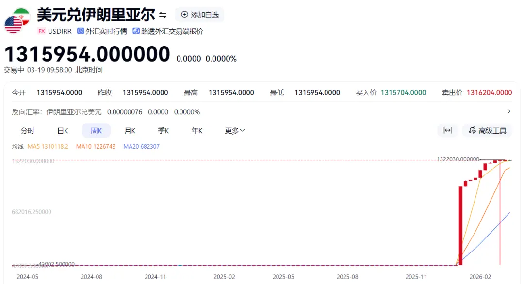Image resolution: width=524 pixels, height=284 pixels.
Task: Open 外汇实时行情 link
Action: coord(106,31)
